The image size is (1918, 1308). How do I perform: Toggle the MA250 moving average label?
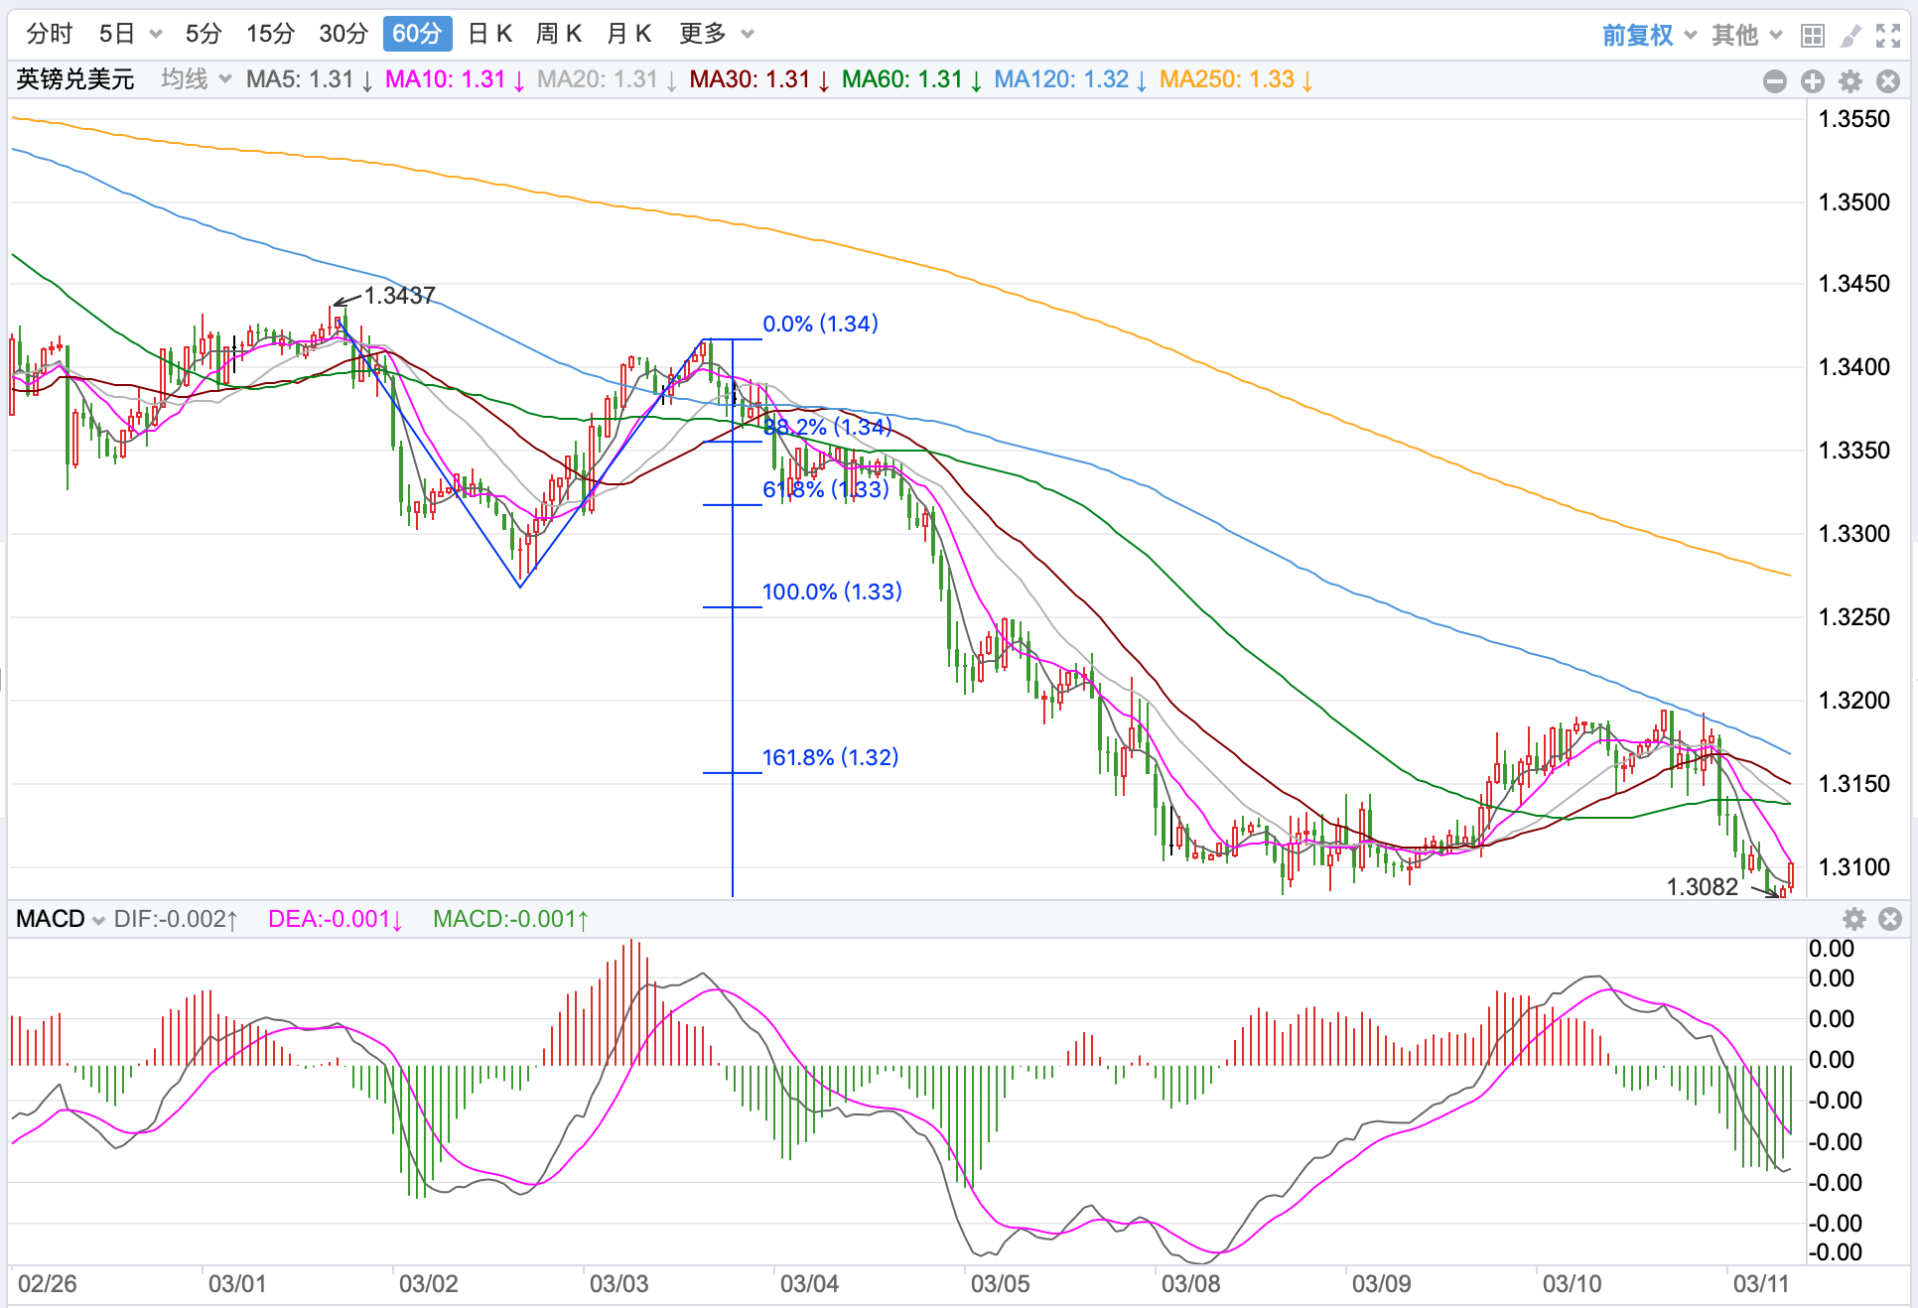coord(1235,79)
